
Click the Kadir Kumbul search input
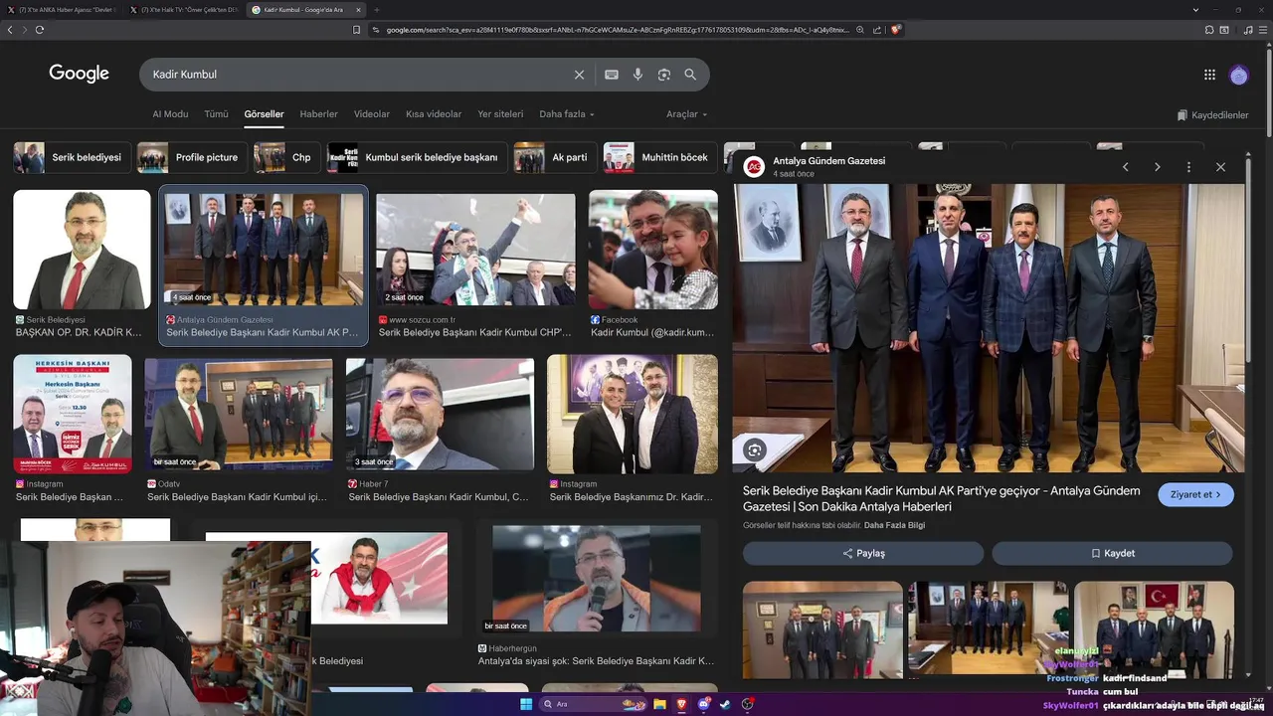(x=358, y=75)
